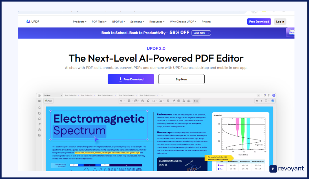The image size is (309, 179).
Task: Select the text box tool in the toolbar
Action: pyautogui.click(x=136, y=101)
